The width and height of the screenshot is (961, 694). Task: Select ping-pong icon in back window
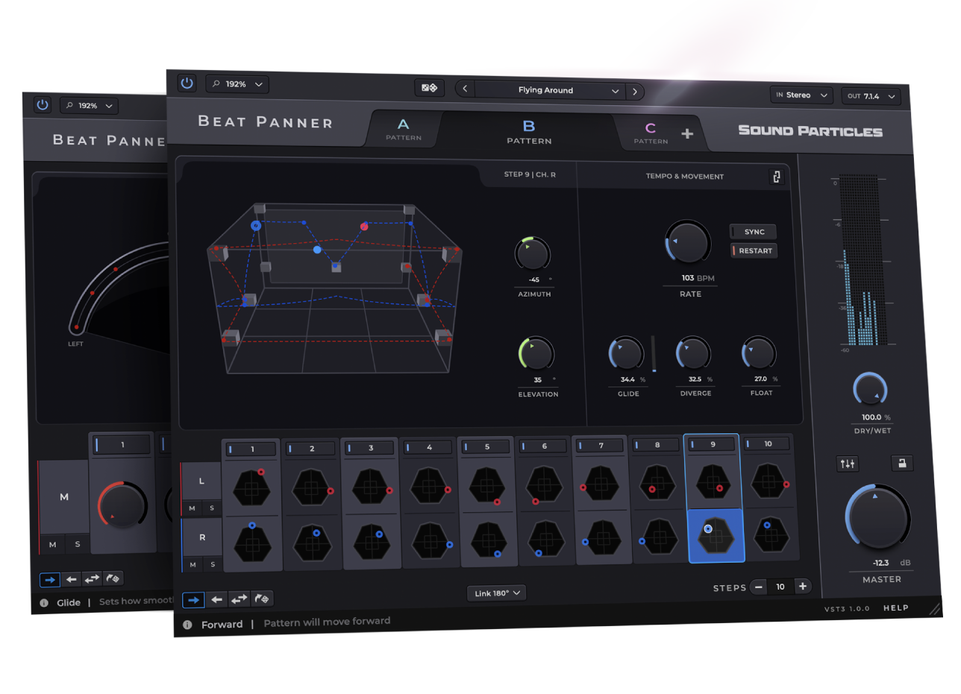pyautogui.click(x=92, y=578)
